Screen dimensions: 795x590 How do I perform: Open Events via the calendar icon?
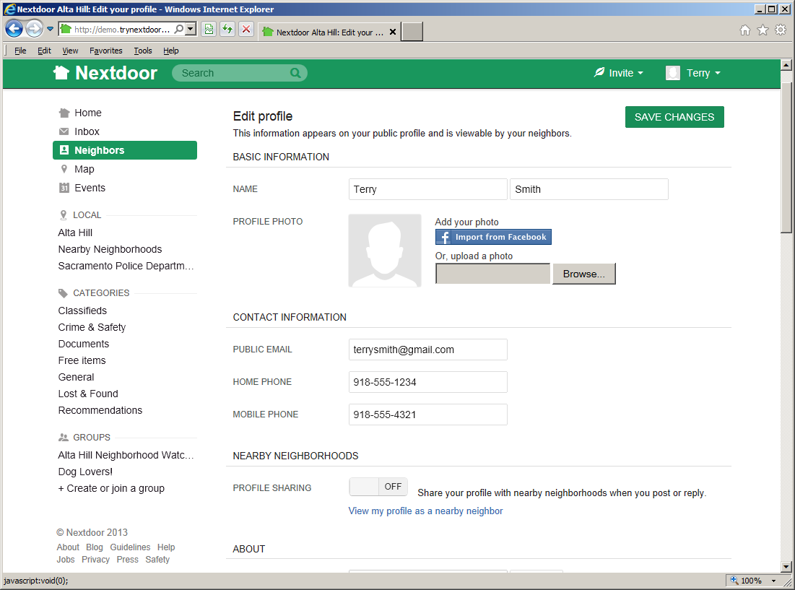pyautogui.click(x=65, y=188)
